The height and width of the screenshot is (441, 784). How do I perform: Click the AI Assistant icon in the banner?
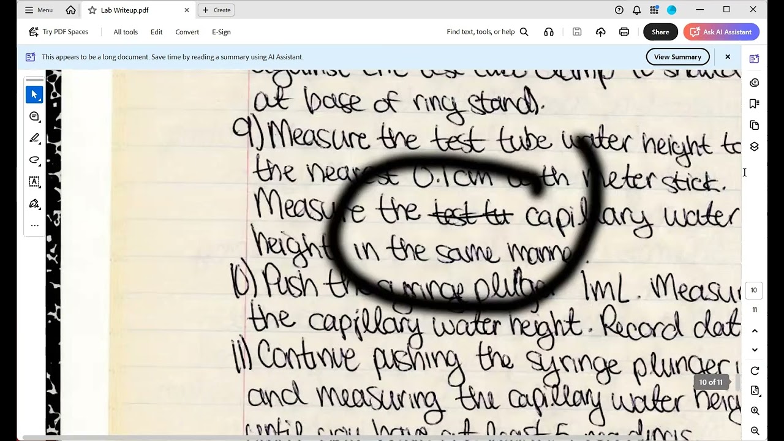pos(30,57)
